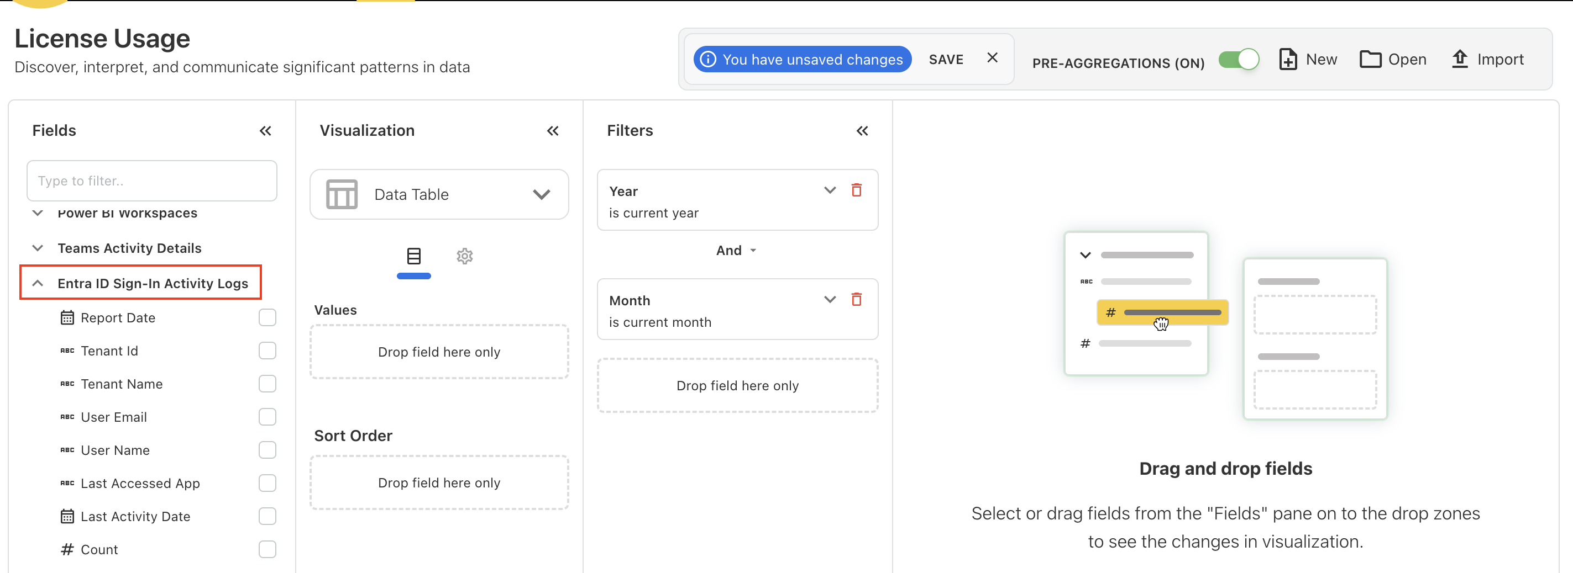Open the Data Table visualization selector
This screenshot has height=573, width=1573.
[541, 194]
